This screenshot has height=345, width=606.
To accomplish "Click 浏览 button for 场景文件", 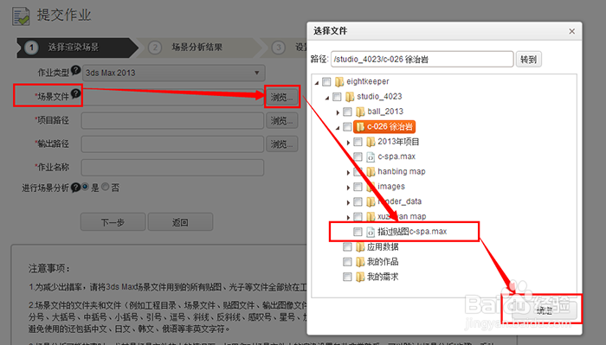I will click(x=281, y=97).
